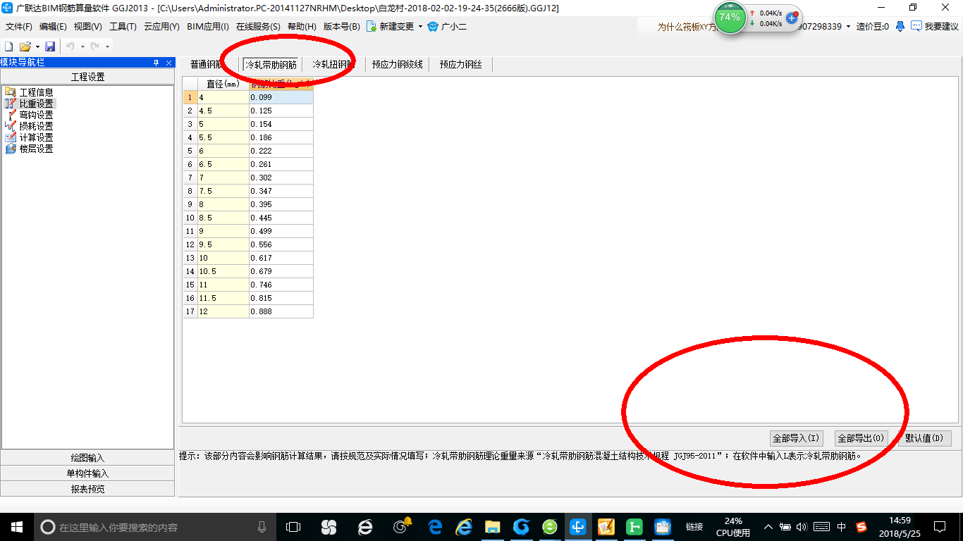Viewport: 963px width, 541px height.
Task: Switch to the 普通钢筋 tab
Action: (209, 64)
